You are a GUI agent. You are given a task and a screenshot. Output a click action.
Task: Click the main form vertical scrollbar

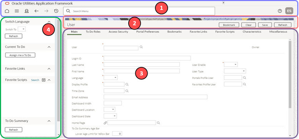[290, 74]
